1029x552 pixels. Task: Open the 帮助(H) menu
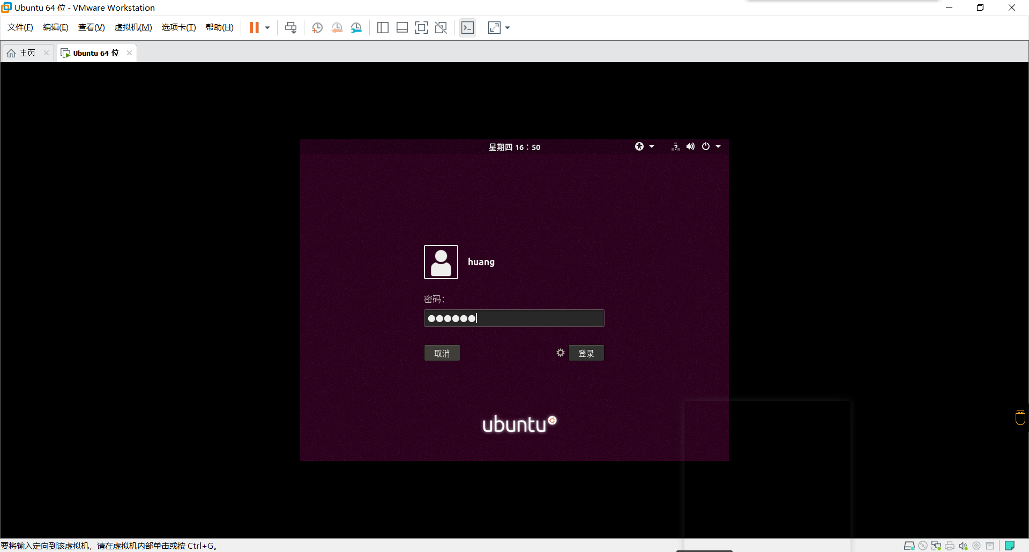click(x=220, y=27)
